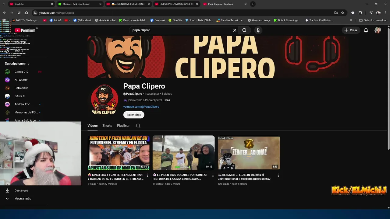
Task: Switch to the Shorts tab
Action: [x=107, y=126]
